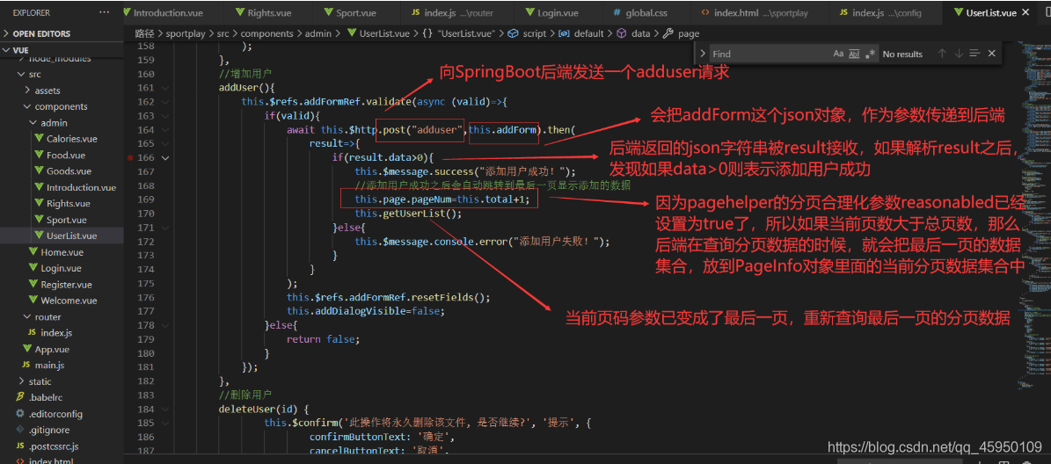Image resolution: width=1051 pixels, height=464 pixels.
Task: Go to next match arrow
Action: (959, 54)
